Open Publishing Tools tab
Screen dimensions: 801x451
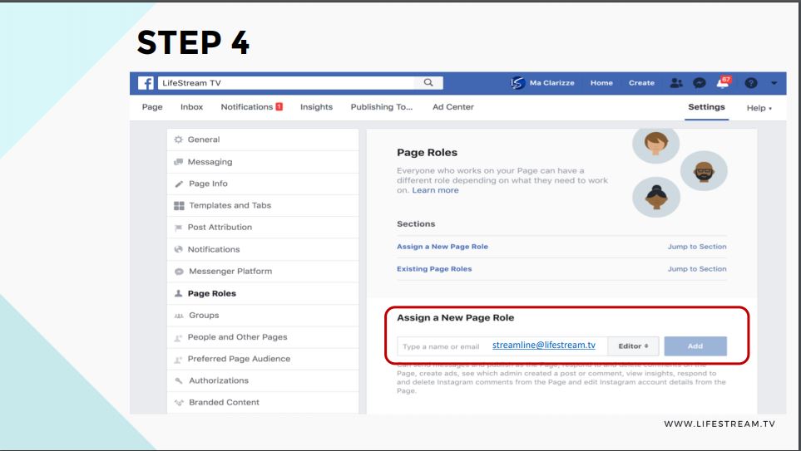point(382,107)
